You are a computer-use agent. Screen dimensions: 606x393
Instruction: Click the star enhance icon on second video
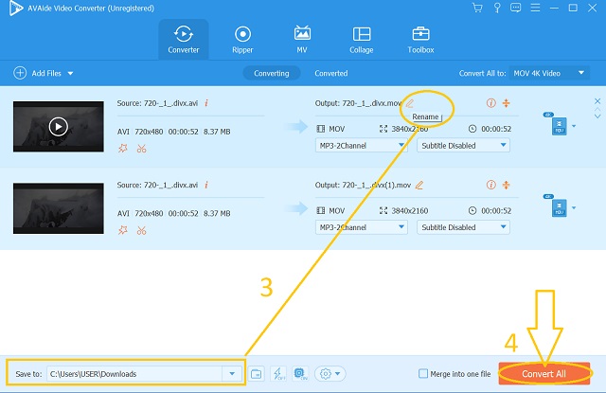pos(122,230)
